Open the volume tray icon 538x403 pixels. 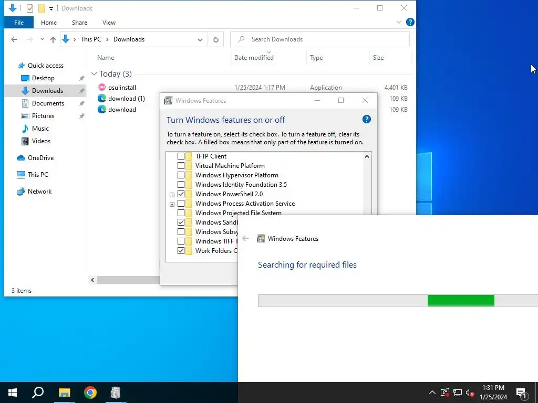click(470, 393)
